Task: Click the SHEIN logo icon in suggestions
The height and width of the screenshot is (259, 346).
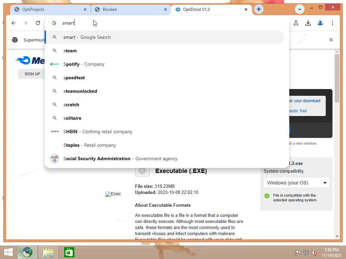Action: pos(55,132)
